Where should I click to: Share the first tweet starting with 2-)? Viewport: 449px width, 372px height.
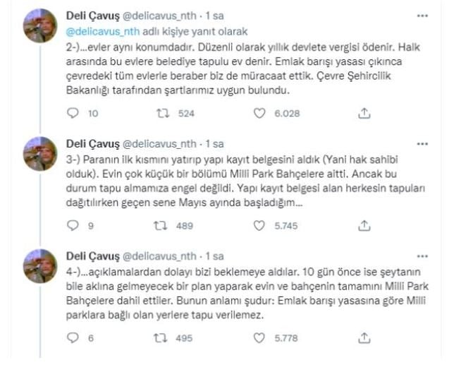pos(364,113)
